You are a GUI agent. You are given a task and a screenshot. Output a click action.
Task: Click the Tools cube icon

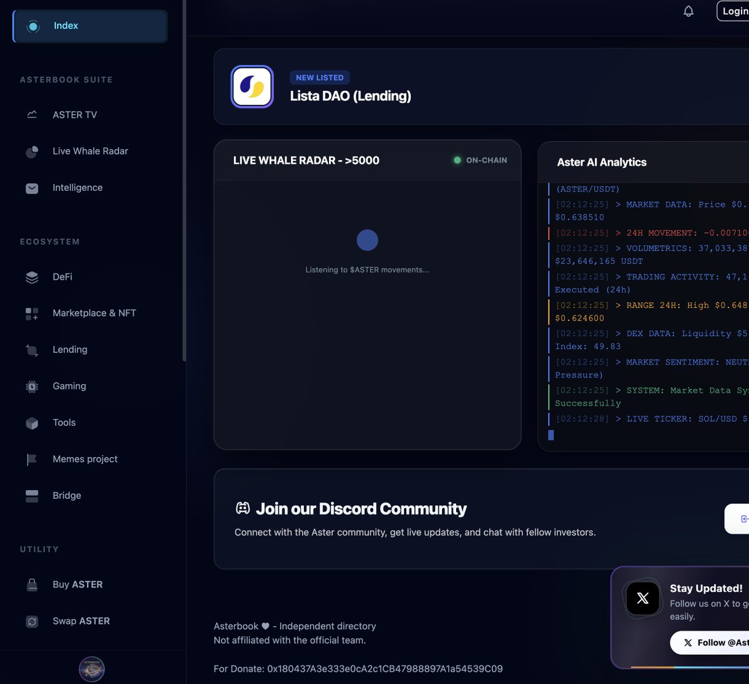(32, 423)
